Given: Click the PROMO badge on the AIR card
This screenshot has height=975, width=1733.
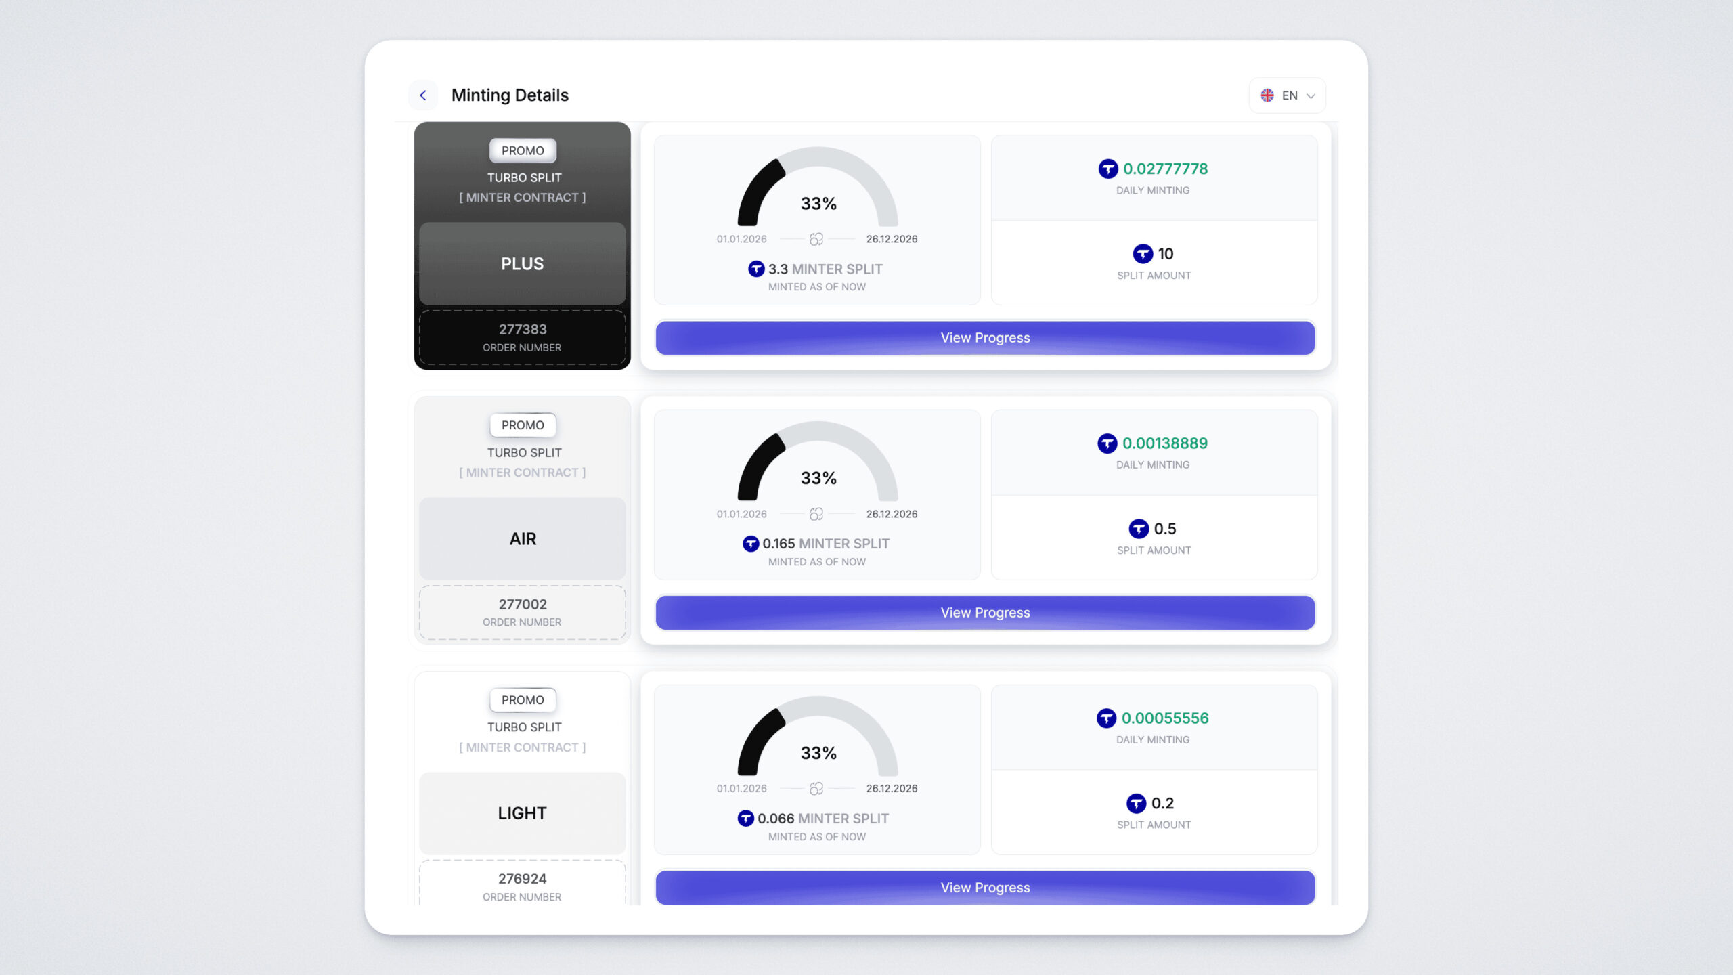Looking at the screenshot, I should pos(523,425).
